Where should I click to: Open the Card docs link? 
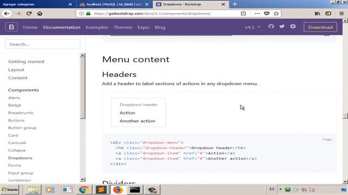[x=13, y=135]
